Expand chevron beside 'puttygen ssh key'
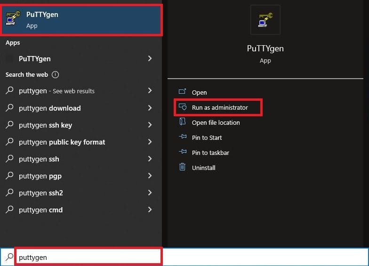Screen dimensions: 369x266 (x=150, y=125)
